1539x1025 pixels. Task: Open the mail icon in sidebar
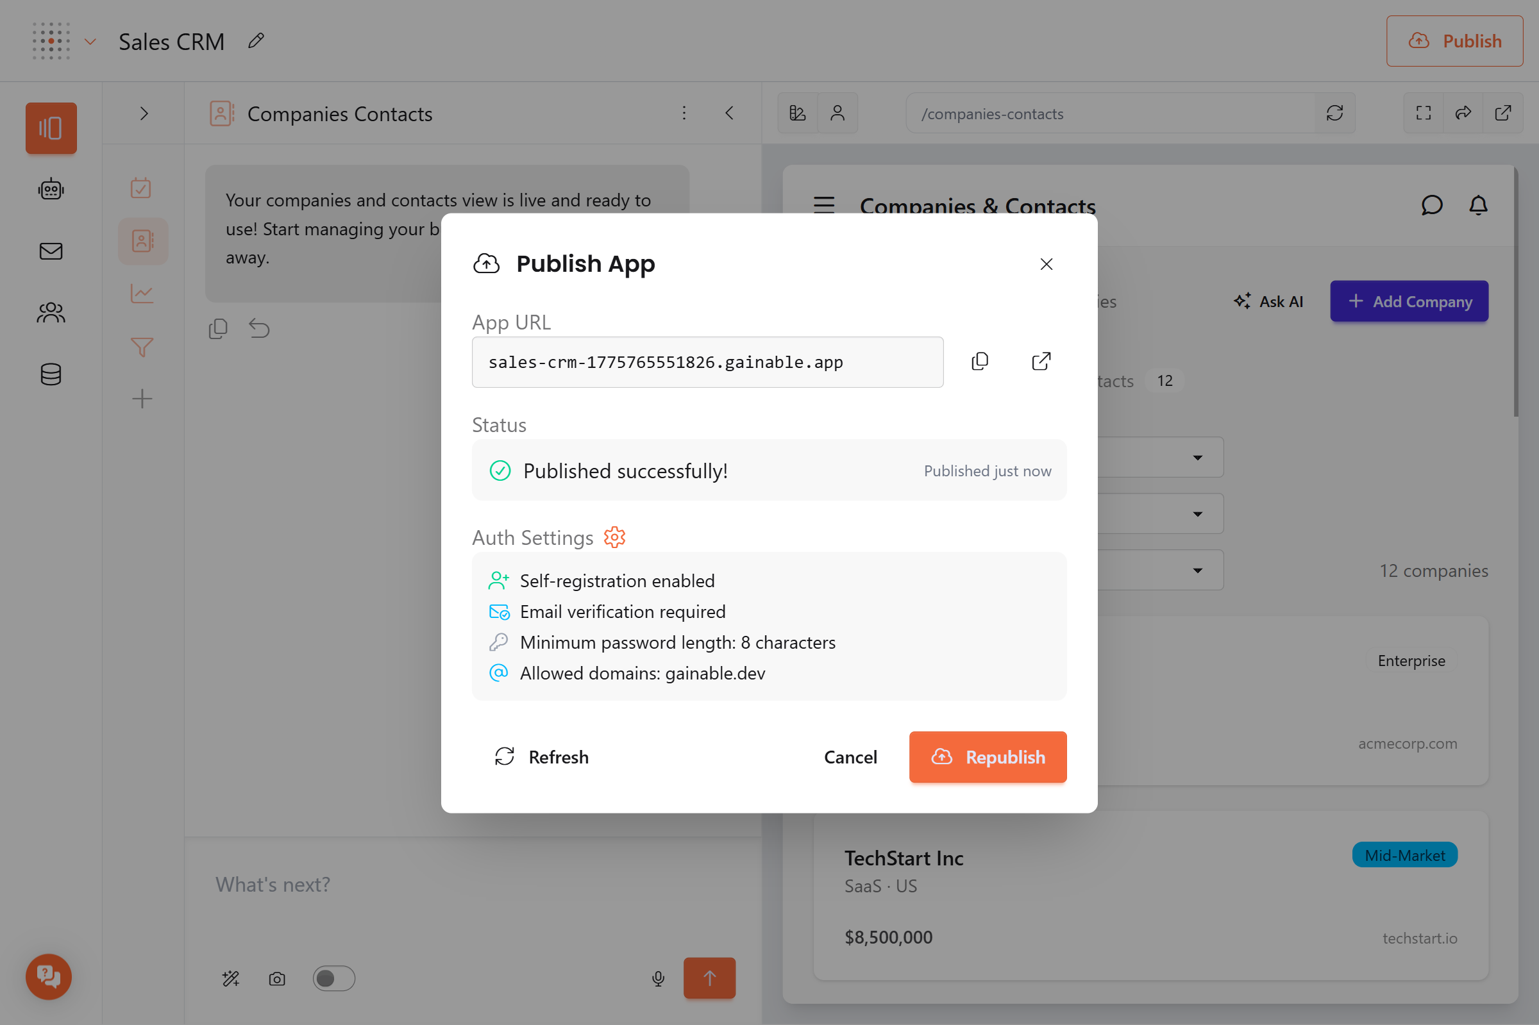pos(51,251)
